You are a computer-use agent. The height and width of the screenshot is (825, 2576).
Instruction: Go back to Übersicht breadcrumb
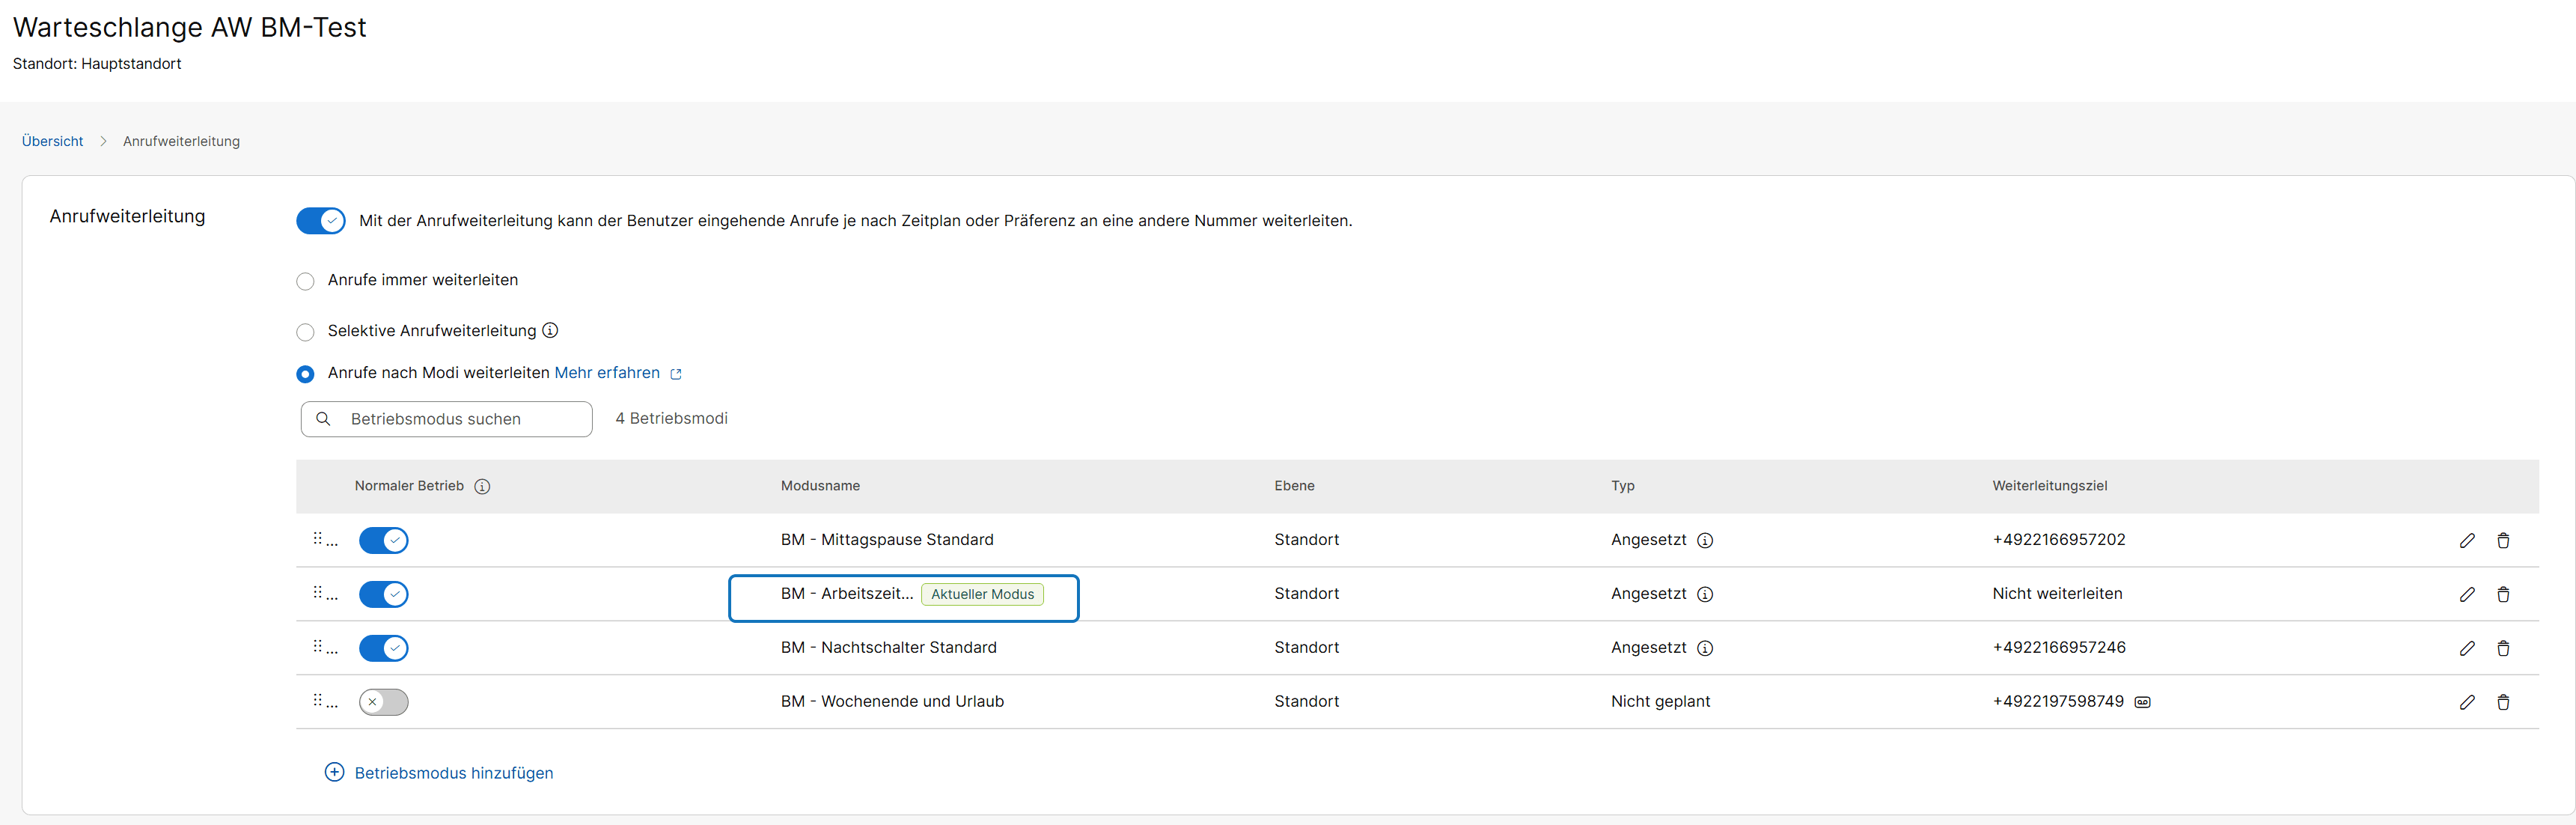coord(52,141)
